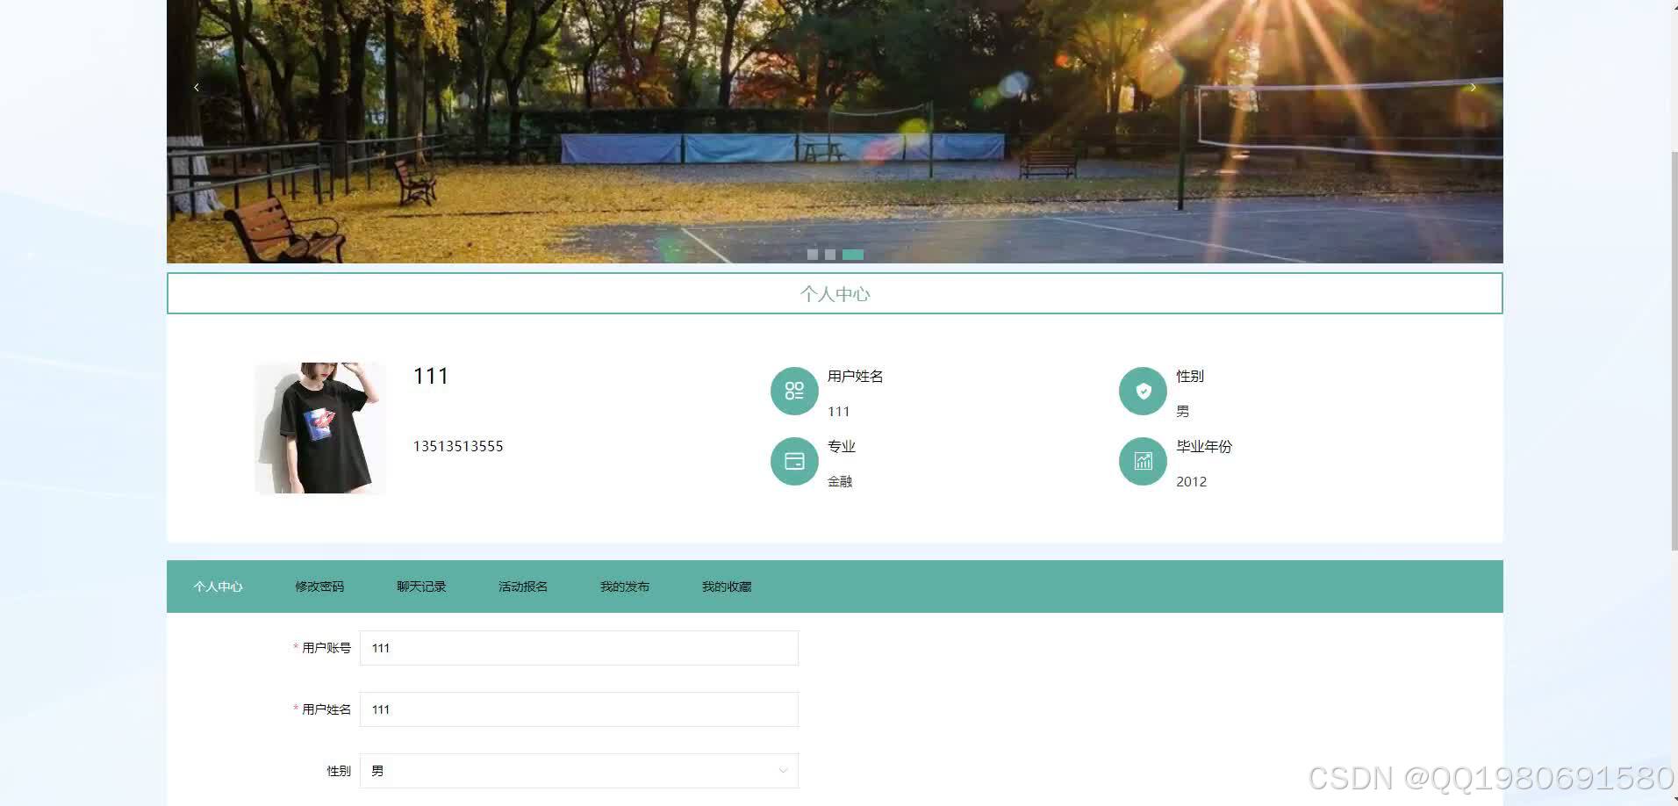Screen dimensions: 1678x806
Task: Open the 我的发布 section
Action: click(625, 586)
